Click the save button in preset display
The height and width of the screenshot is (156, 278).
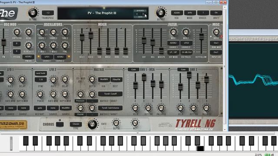click(x=140, y=17)
